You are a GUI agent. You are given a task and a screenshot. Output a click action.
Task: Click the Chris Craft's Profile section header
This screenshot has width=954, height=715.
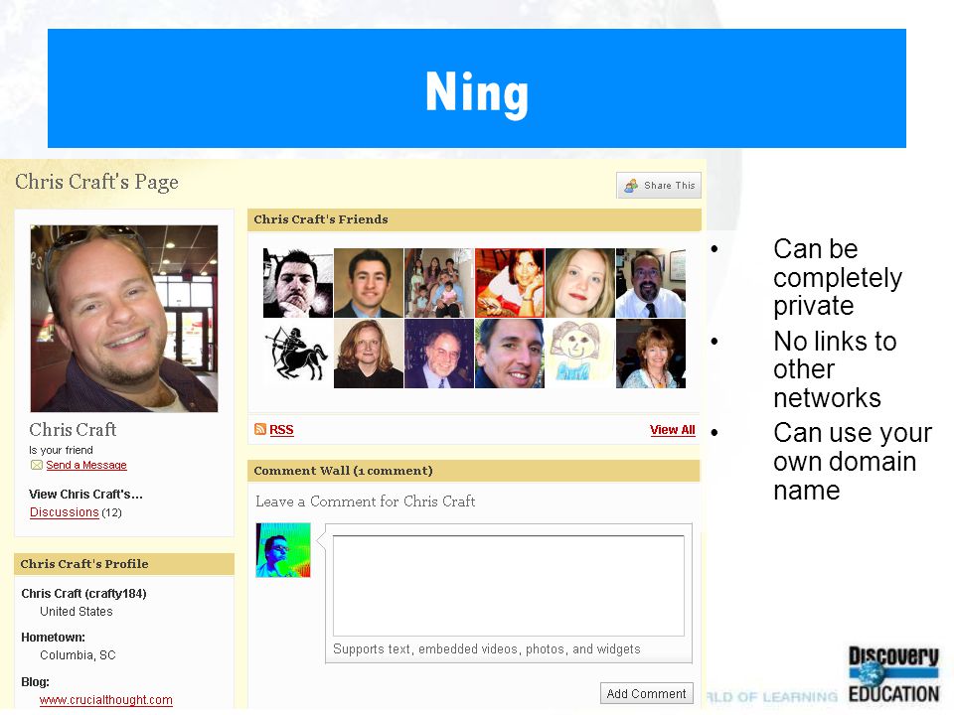124,564
